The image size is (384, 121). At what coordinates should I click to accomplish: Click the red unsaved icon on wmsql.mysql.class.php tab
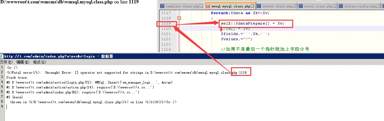coord(208,6)
